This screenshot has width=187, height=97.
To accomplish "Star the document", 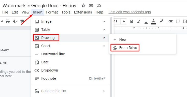I will coord(83,5).
